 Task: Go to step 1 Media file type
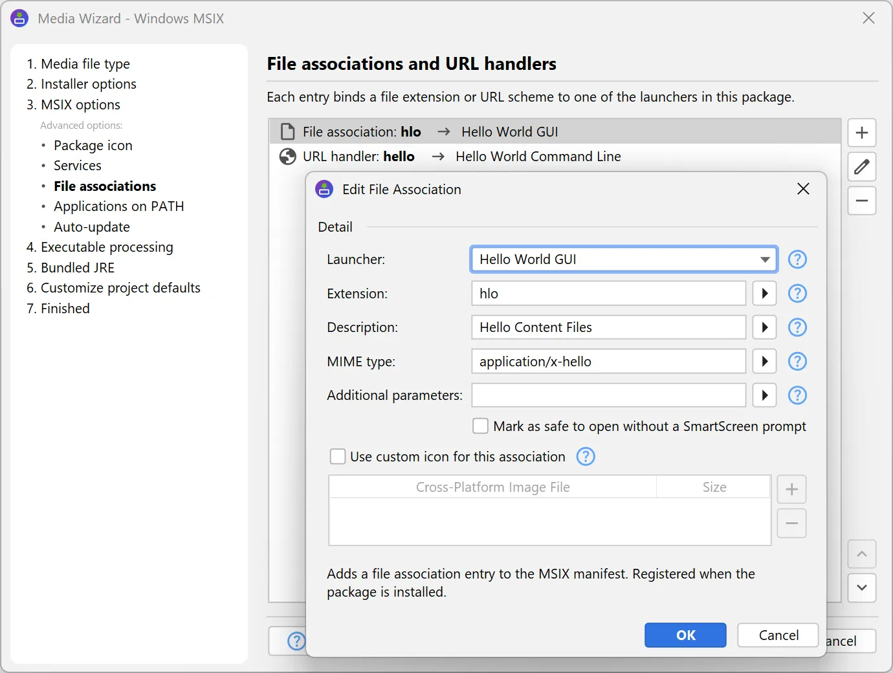point(78,64)
